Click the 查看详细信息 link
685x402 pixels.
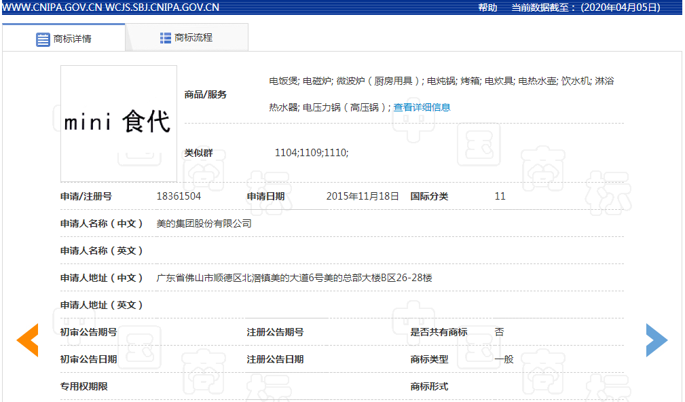[422, 107]
